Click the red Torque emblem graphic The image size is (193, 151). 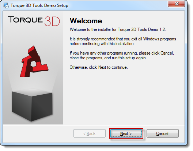[34, 61]
